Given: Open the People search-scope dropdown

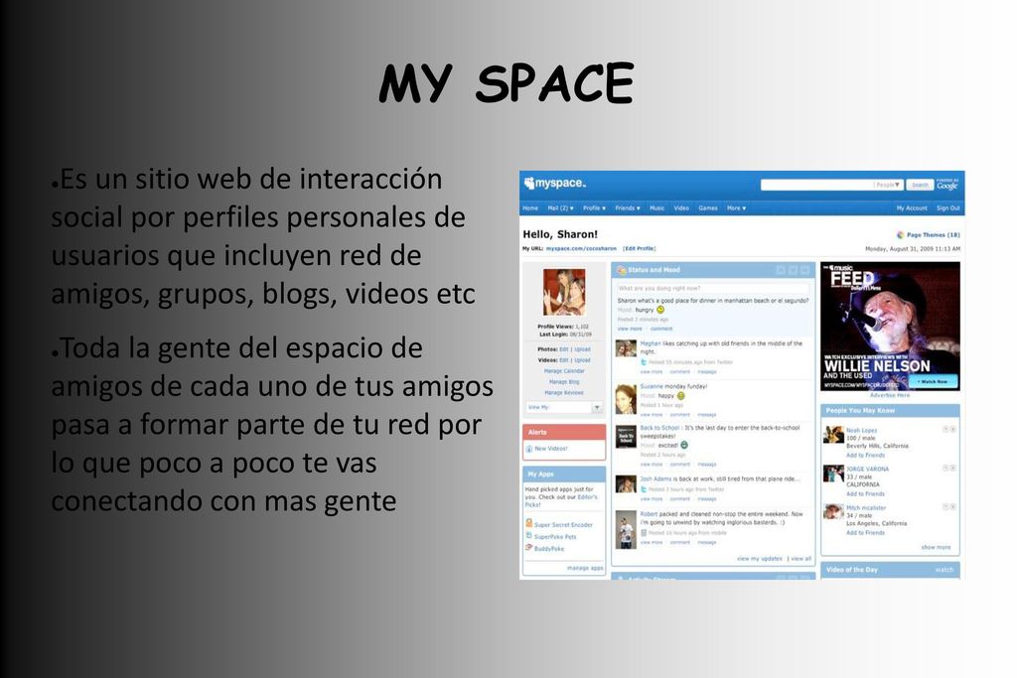Looking at the screenshot, I should (888, 186).
